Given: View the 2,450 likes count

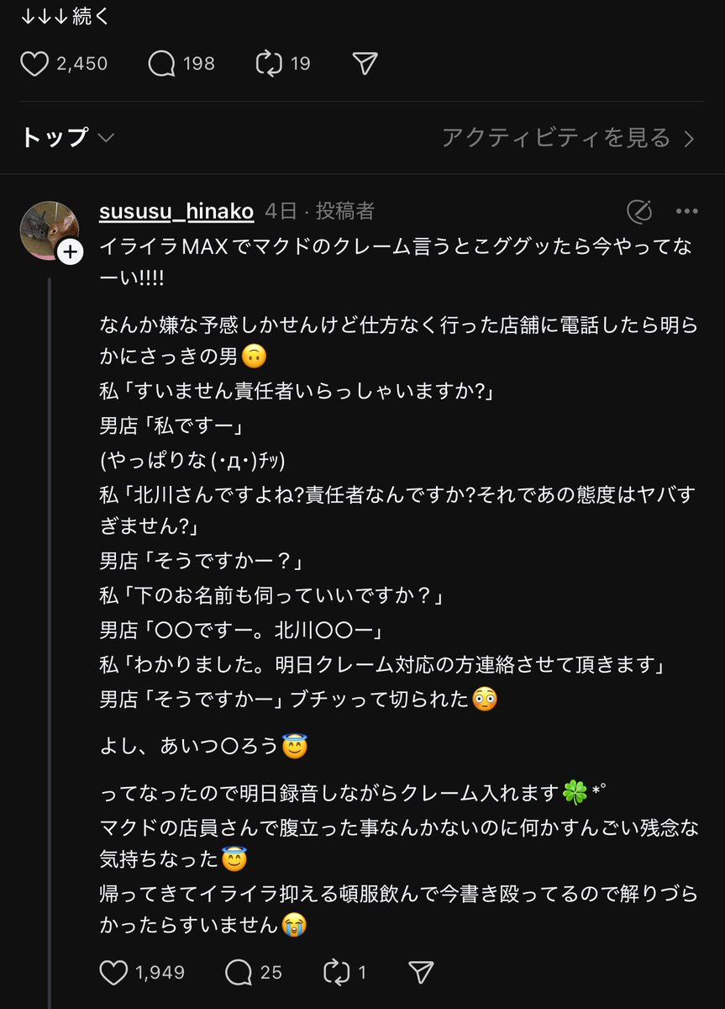Looking at the screenshot, I should point(81,64).
